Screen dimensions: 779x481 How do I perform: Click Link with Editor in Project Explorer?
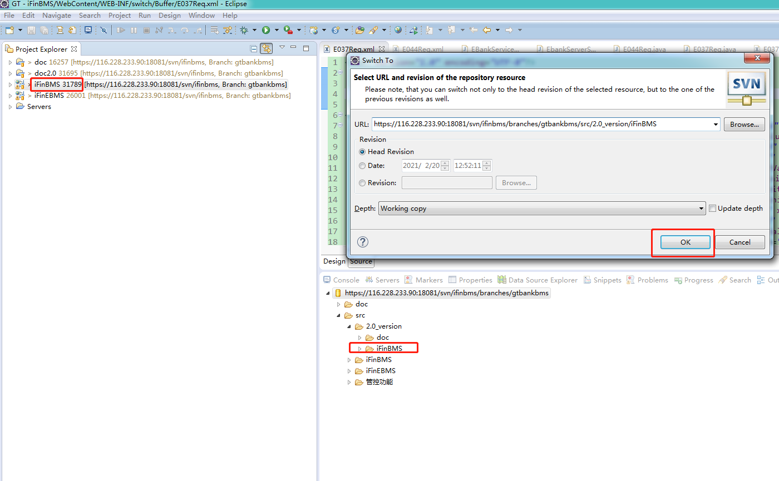(x=267, y=48)
